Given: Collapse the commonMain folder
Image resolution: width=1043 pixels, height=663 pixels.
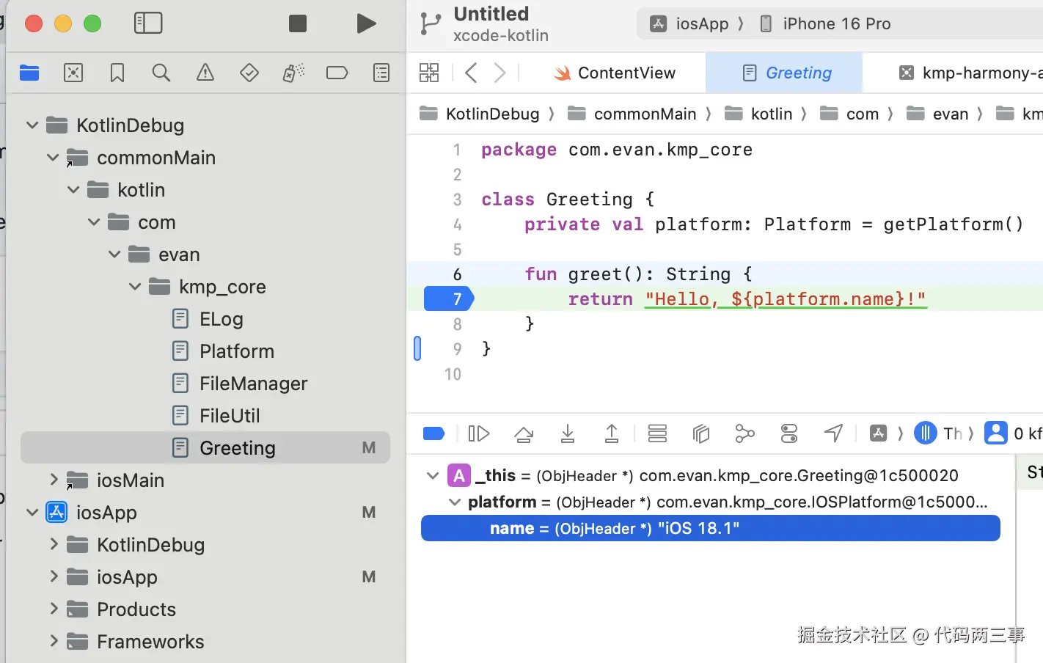Looking at the screenshot, I should [53, 158].
